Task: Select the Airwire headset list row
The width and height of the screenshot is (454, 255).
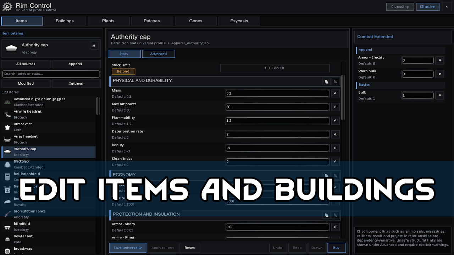Action: pyautogui.click(x=49, y=114)
